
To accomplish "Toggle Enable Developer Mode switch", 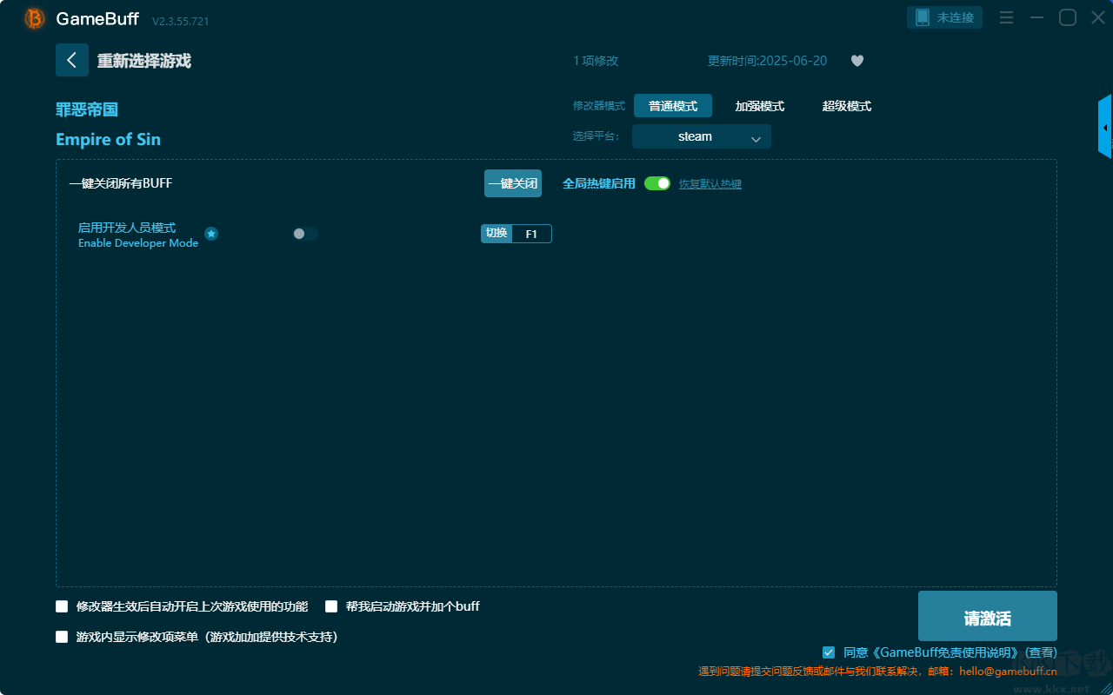I will coord(304,234).
